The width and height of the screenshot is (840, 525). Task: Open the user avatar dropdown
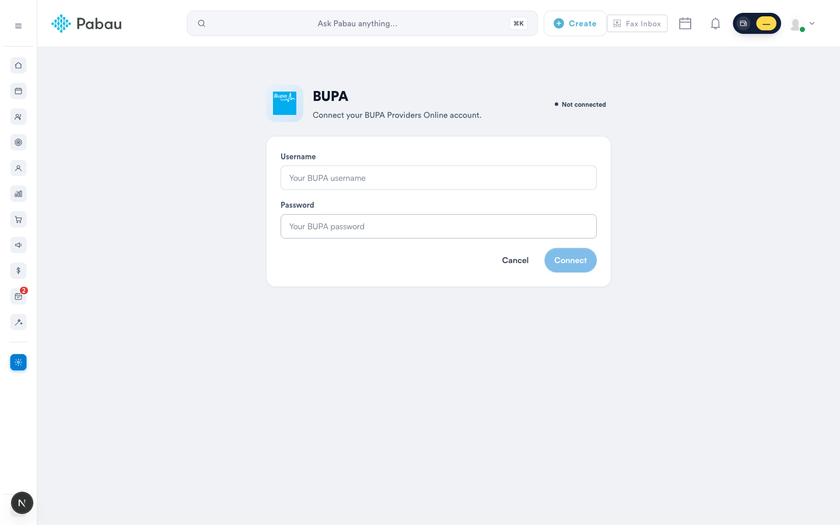pos(802,24)
